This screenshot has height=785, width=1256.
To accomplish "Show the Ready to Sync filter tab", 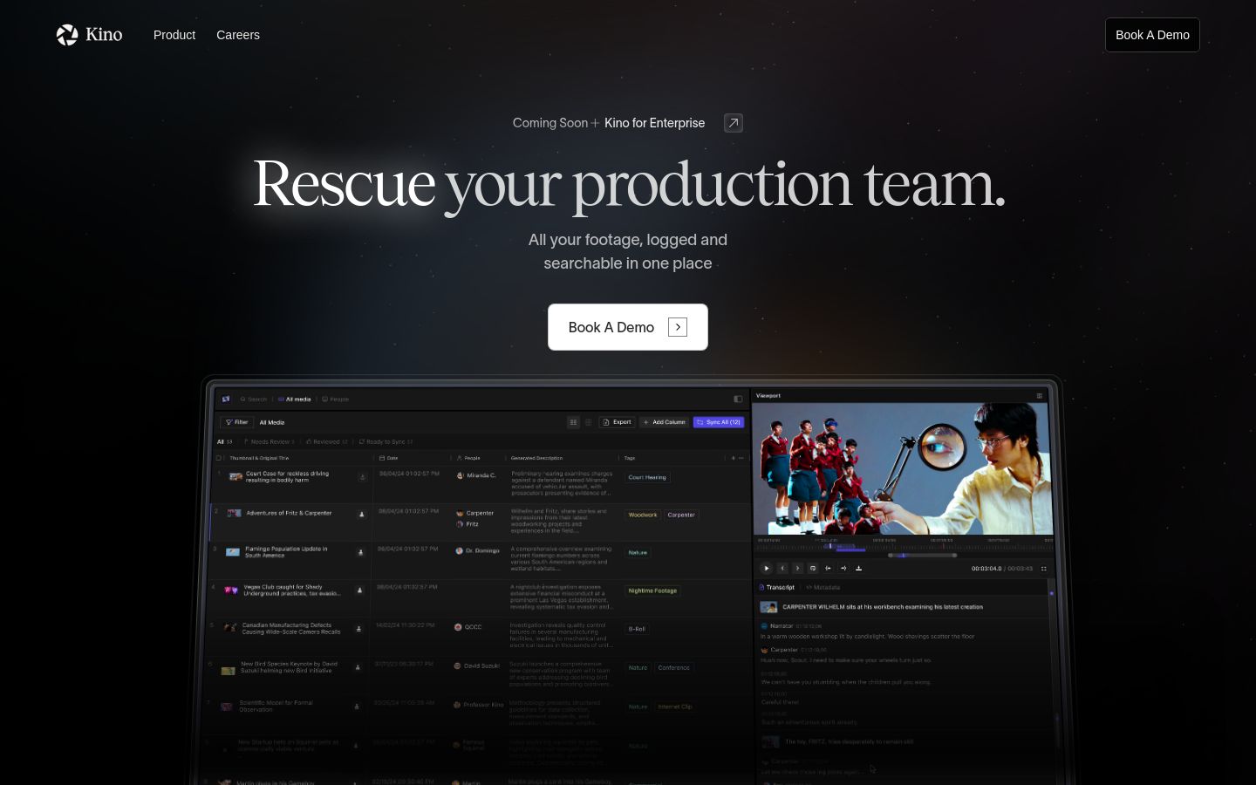I will (x=386, y=442).
